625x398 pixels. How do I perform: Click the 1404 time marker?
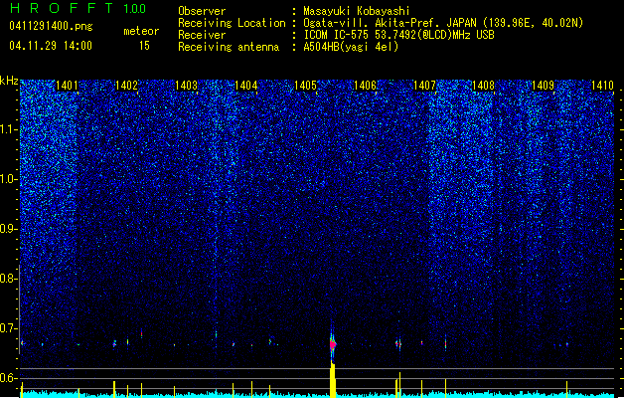click(246, 86)
